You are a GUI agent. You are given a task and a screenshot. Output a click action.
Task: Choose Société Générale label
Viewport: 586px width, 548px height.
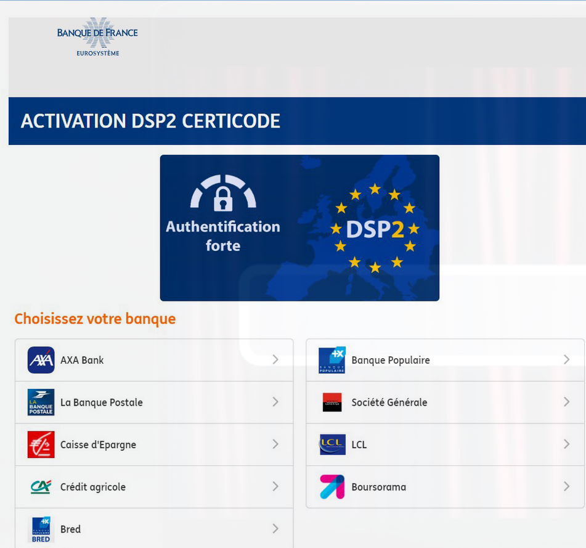point(389,402)
